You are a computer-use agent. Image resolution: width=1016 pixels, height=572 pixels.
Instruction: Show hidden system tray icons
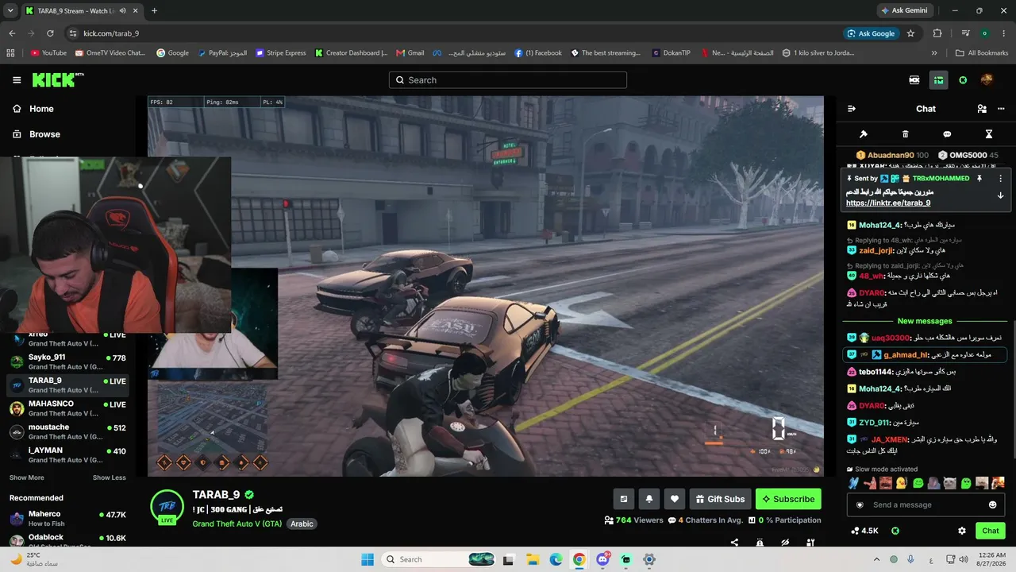[x=876, y=559]
